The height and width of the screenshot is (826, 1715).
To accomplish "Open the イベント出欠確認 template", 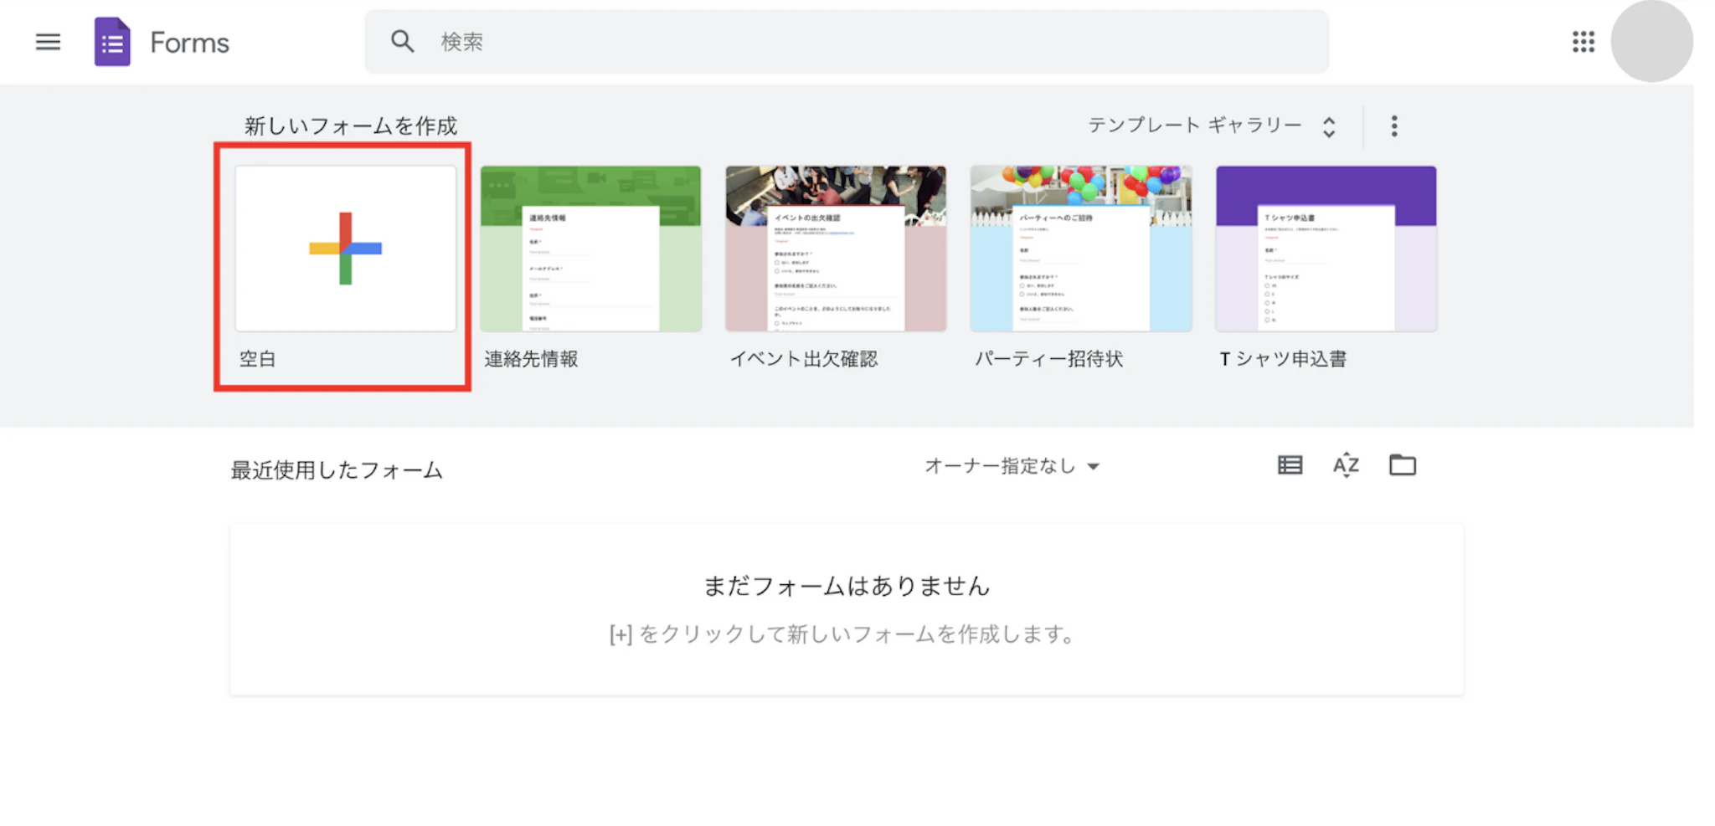I will click(x=836, y=248).
